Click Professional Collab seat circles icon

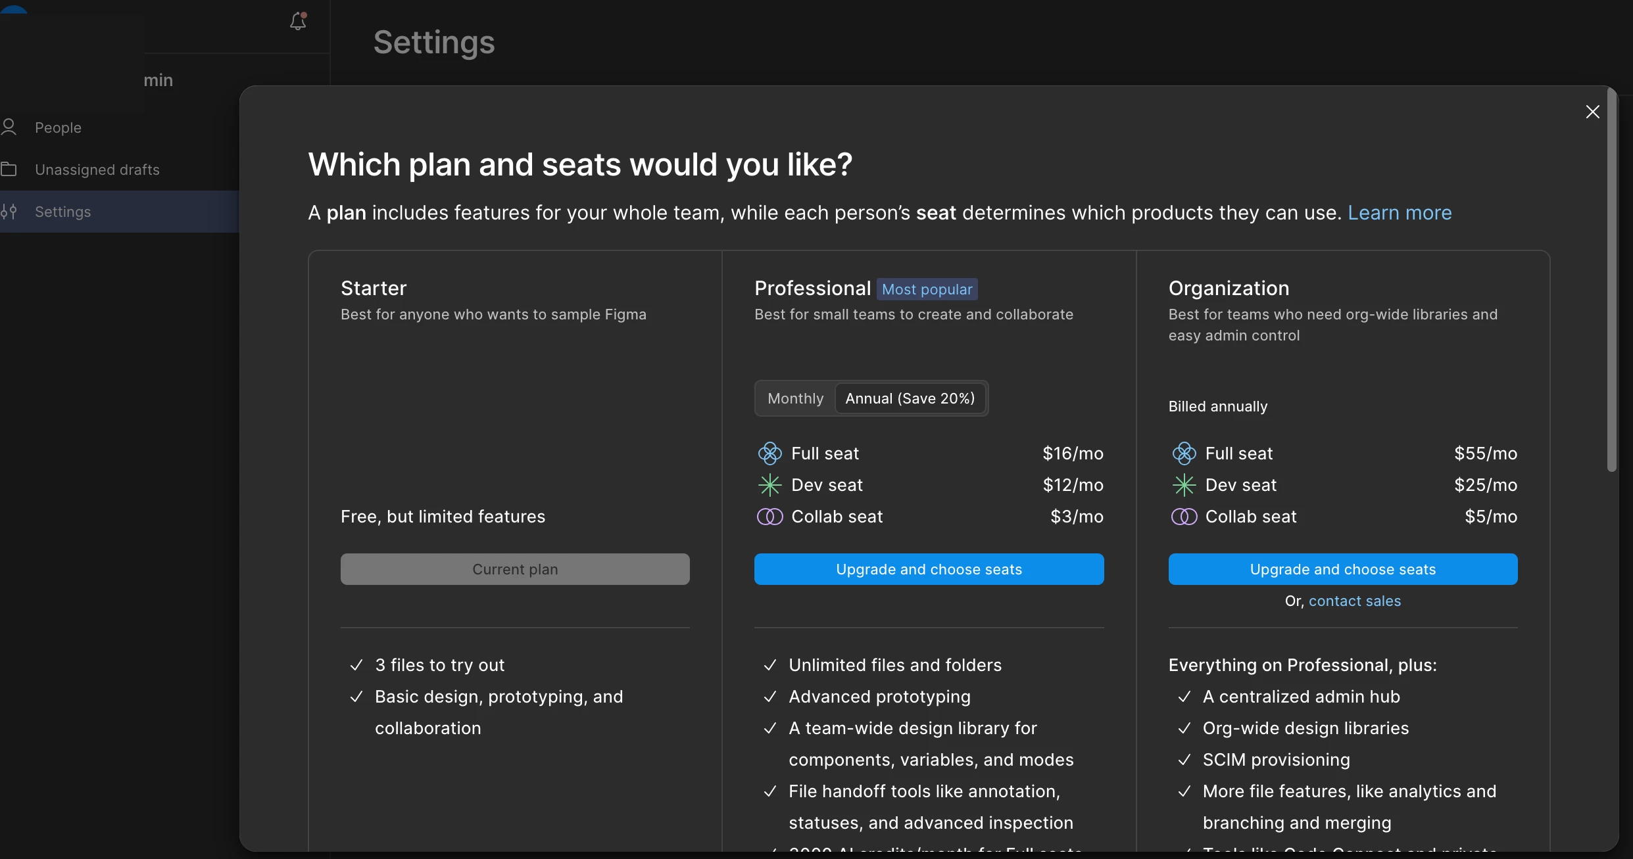point(769,517)
